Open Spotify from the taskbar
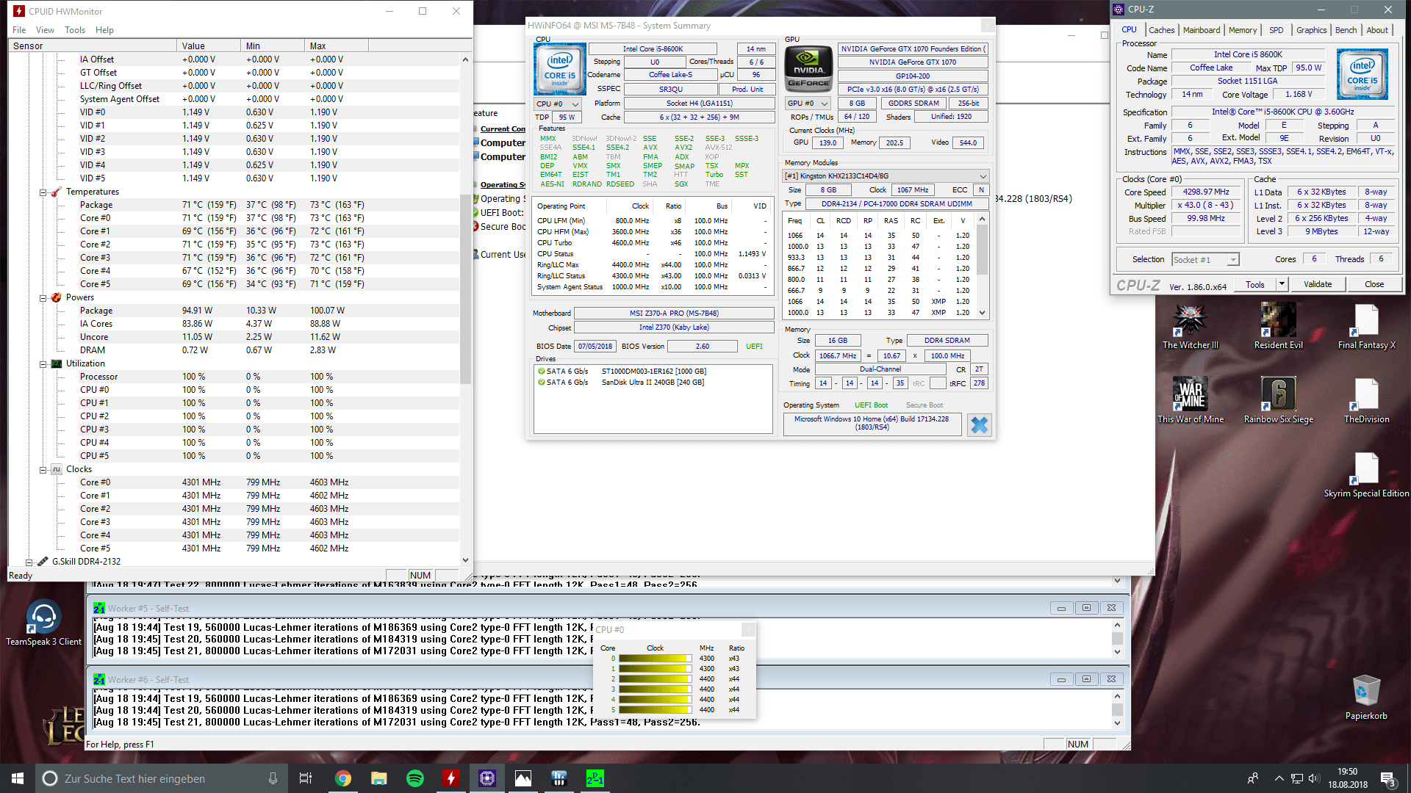The height and width of the screenshot is (793, 1411). [x=414, y=778]
